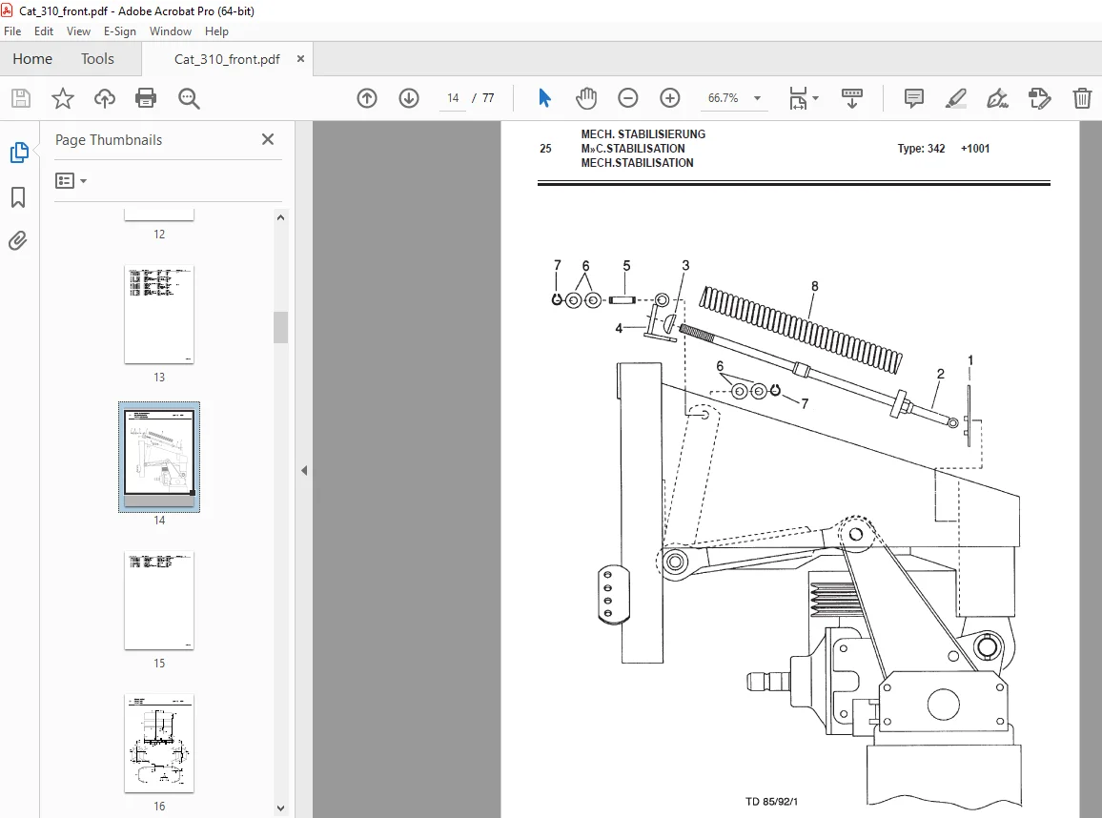Image resolution: width=1102 pixels, height=818 pixels.
Task: Add a comment sticky note
Action: pyautogui.click(x=913, y=98)
